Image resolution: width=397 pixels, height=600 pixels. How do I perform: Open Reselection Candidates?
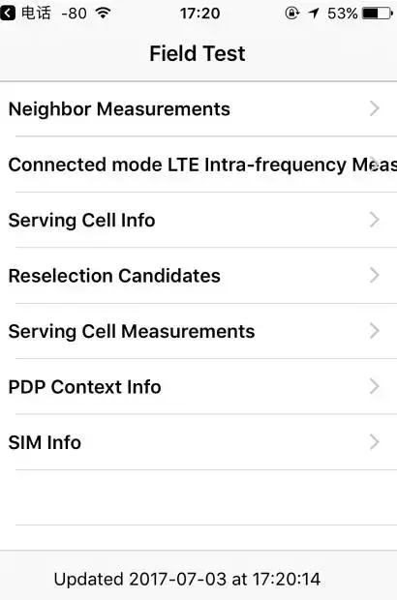198,276
